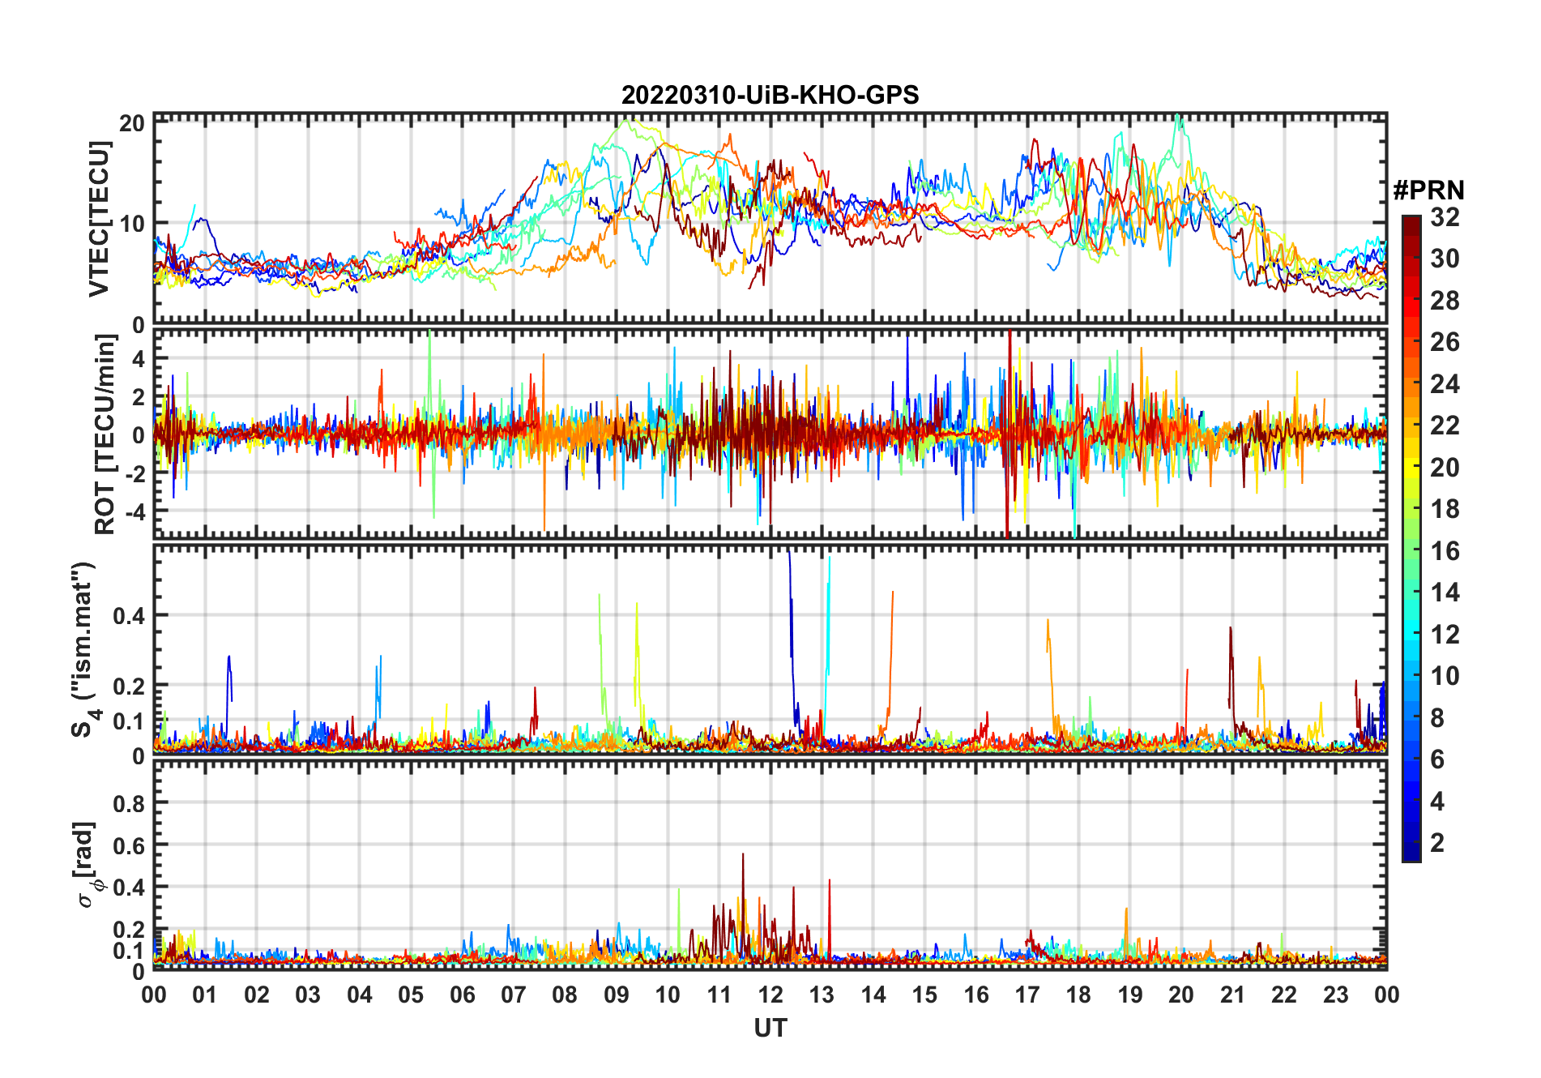Click colorbar tick label 24
Screen dimensions: 1541x1078
tap(1445, 384)
